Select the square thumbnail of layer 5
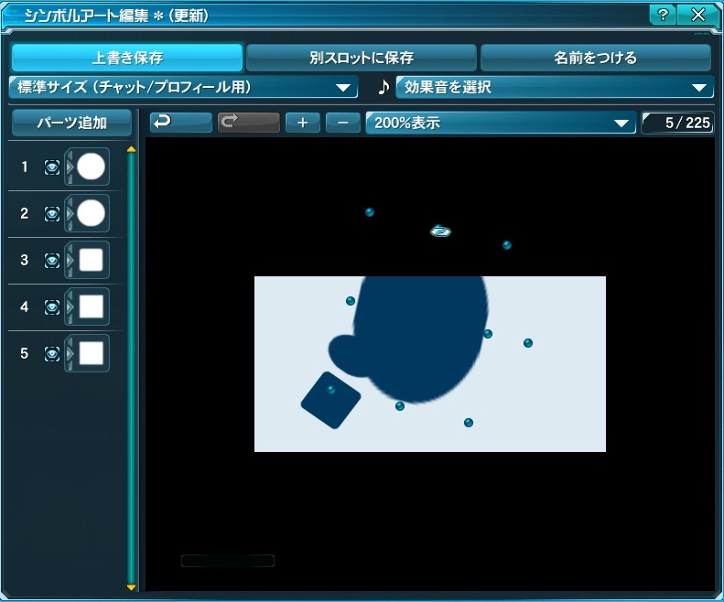This screenshot has height=602, width=724. (91, 354)
